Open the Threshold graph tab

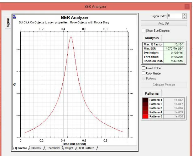pos(53,148)
